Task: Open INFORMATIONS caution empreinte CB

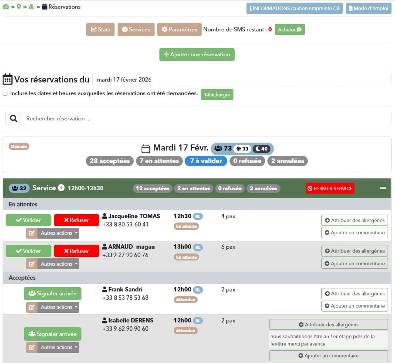Action: coord(294,8)
